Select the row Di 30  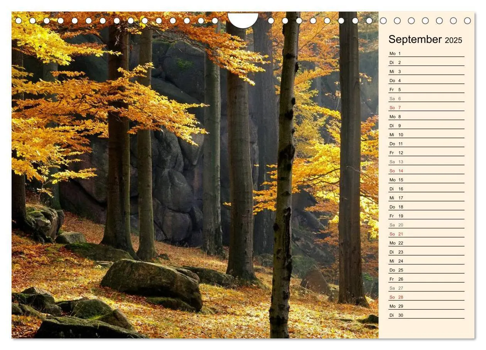(426, 315)
